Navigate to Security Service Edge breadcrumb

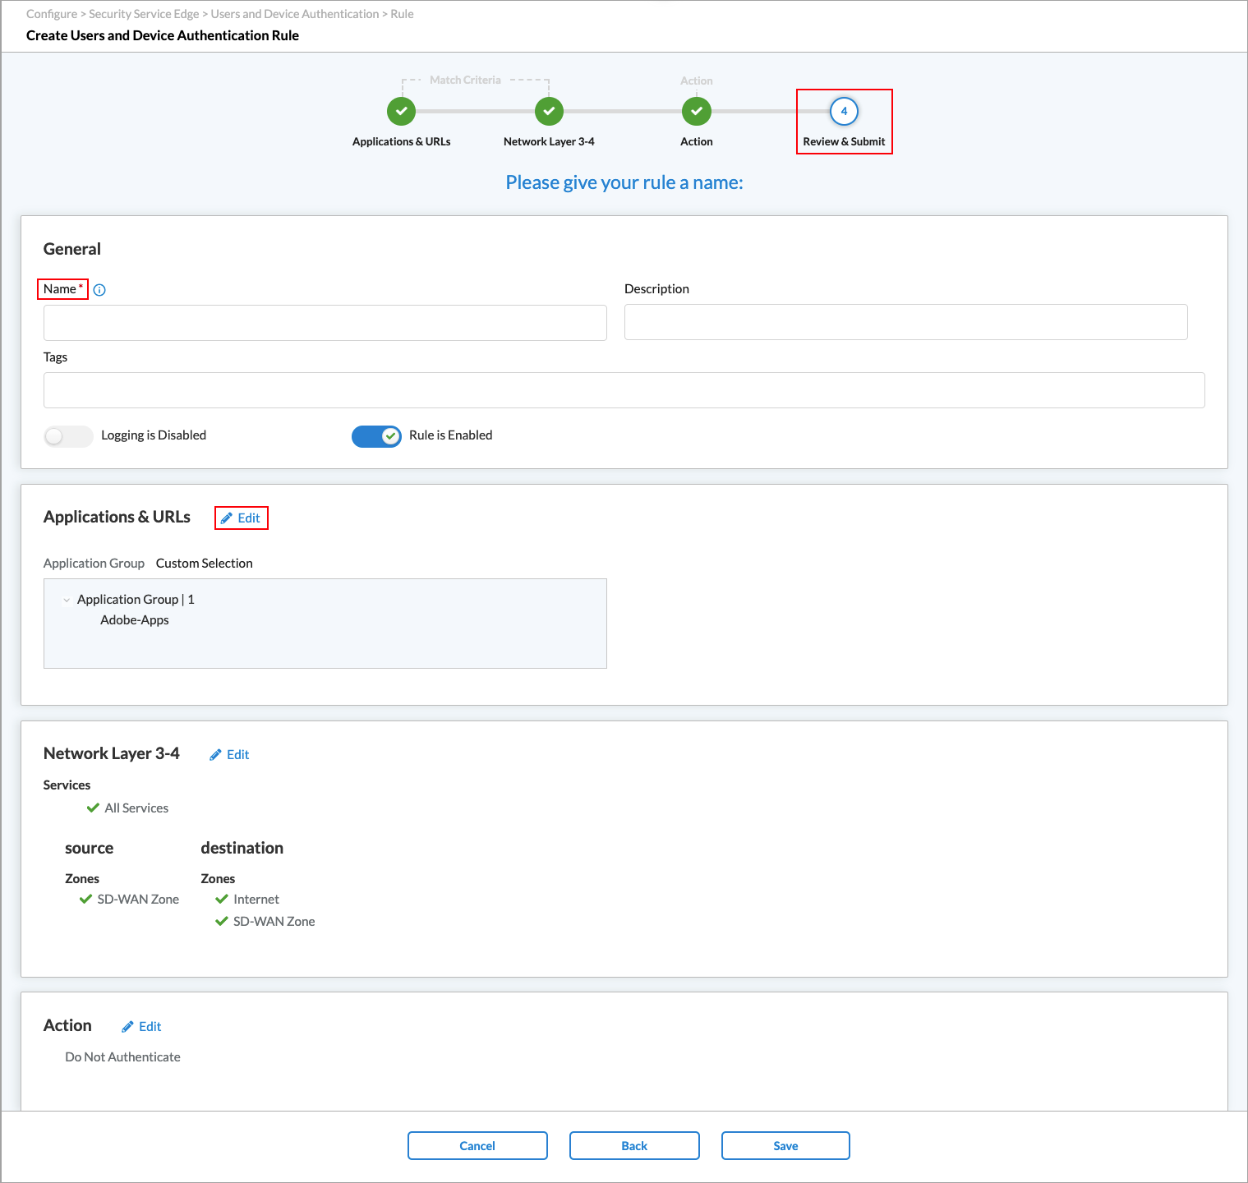tap(144, 13)
